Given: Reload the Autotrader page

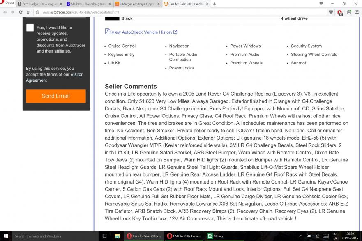Looking at the screenshot, I should (x=21, y=12).
